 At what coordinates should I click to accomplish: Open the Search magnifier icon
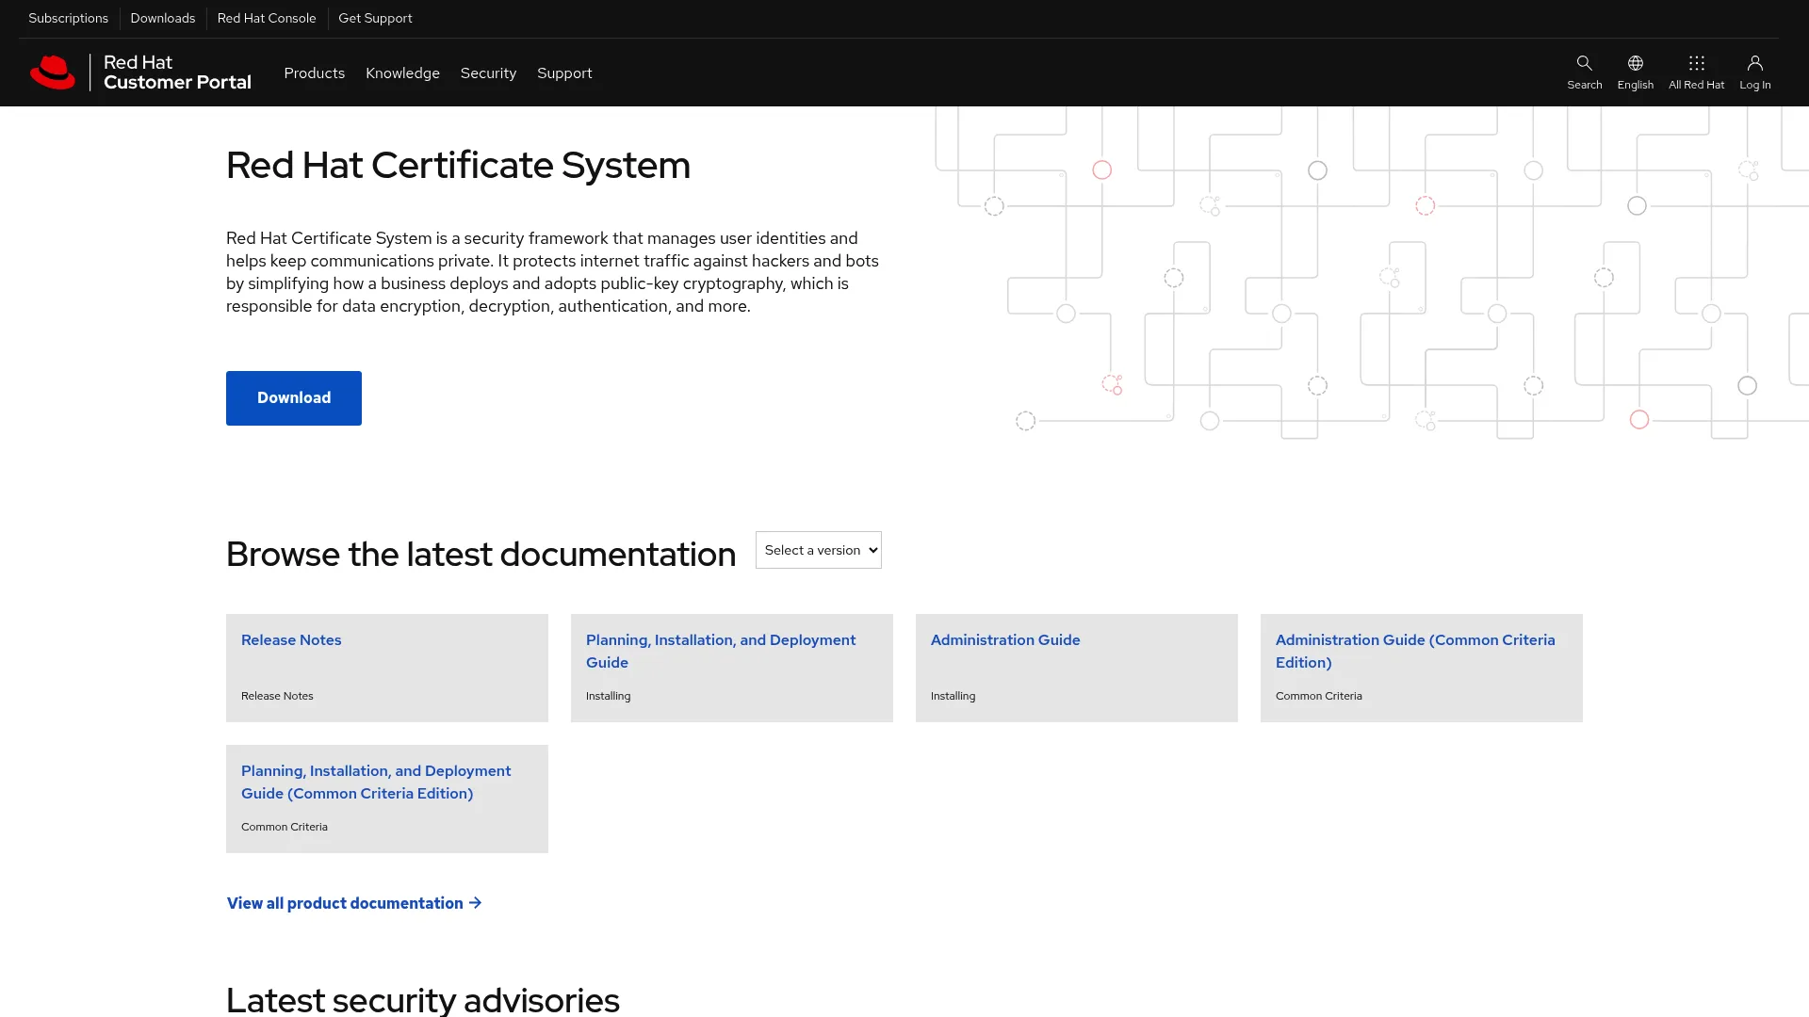(1584, 63)
